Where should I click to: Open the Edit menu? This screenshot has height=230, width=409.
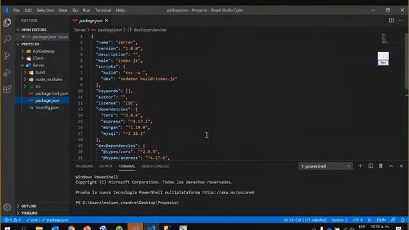[28, 10]
